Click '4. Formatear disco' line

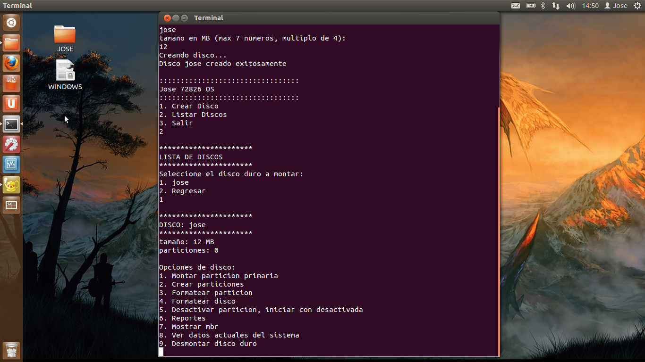197,301
